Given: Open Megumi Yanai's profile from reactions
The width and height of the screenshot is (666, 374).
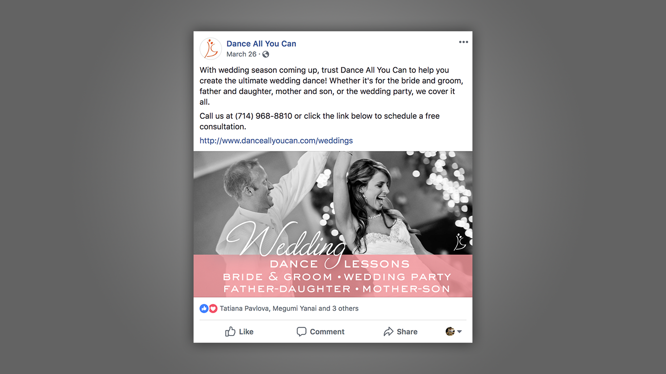Looking at the screenshot, I should [294, 308].
